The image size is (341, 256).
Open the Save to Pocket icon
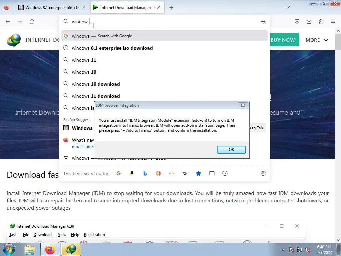[x=297, y=21]
